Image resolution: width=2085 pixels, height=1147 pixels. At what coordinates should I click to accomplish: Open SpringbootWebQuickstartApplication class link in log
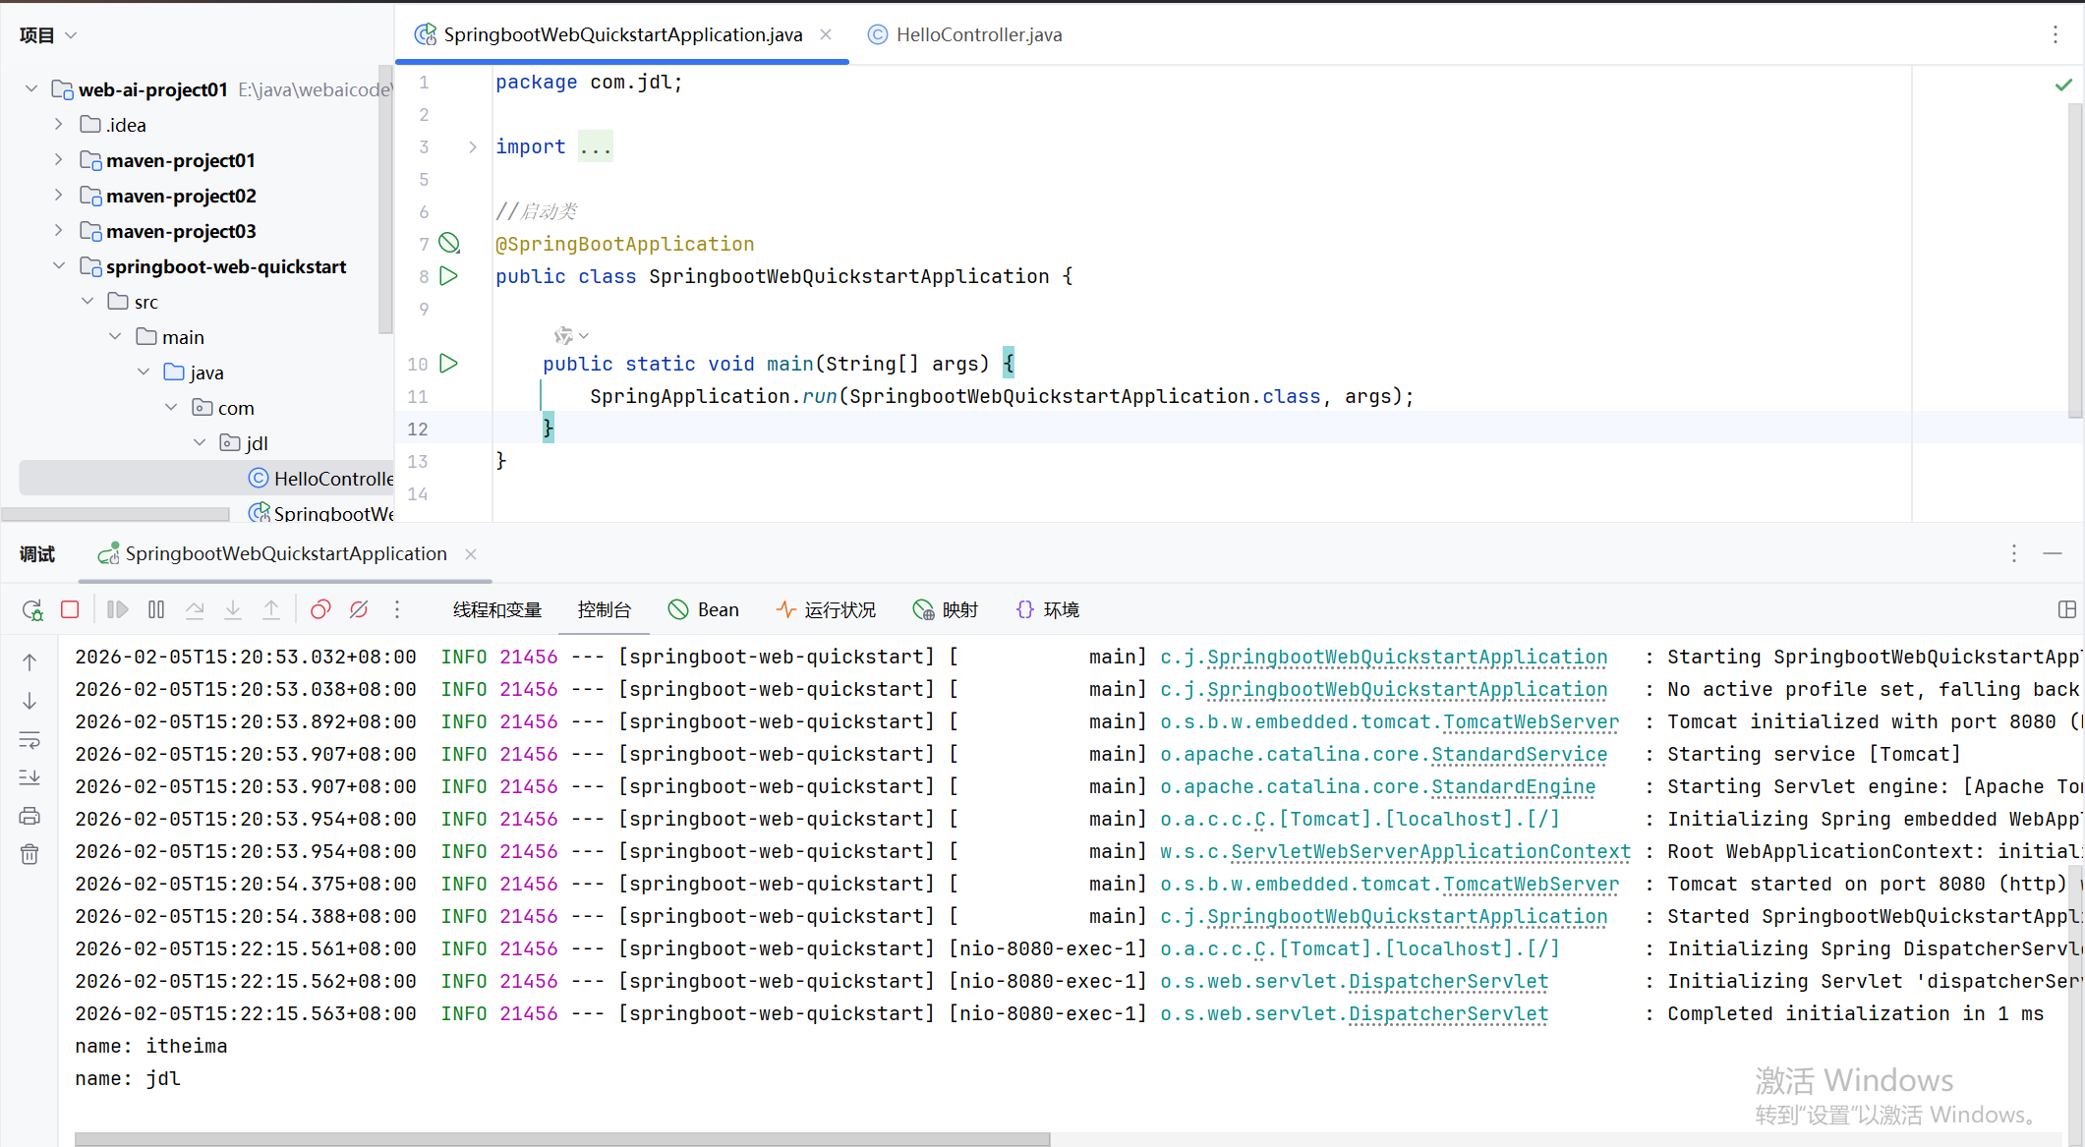[1407, 658]
